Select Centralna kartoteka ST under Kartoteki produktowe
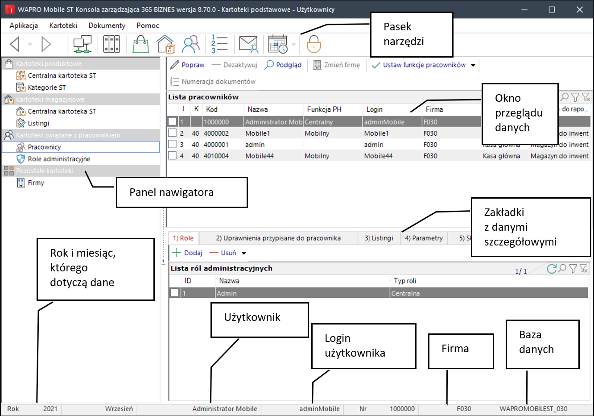This screenshot has width=594, height=416. click(x=62, y=76)
